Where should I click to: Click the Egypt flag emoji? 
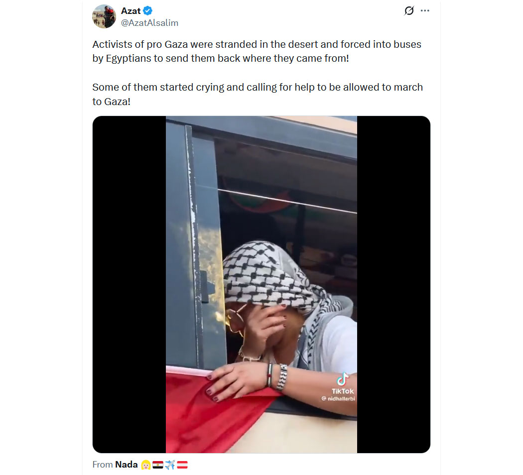pos(158,465)
